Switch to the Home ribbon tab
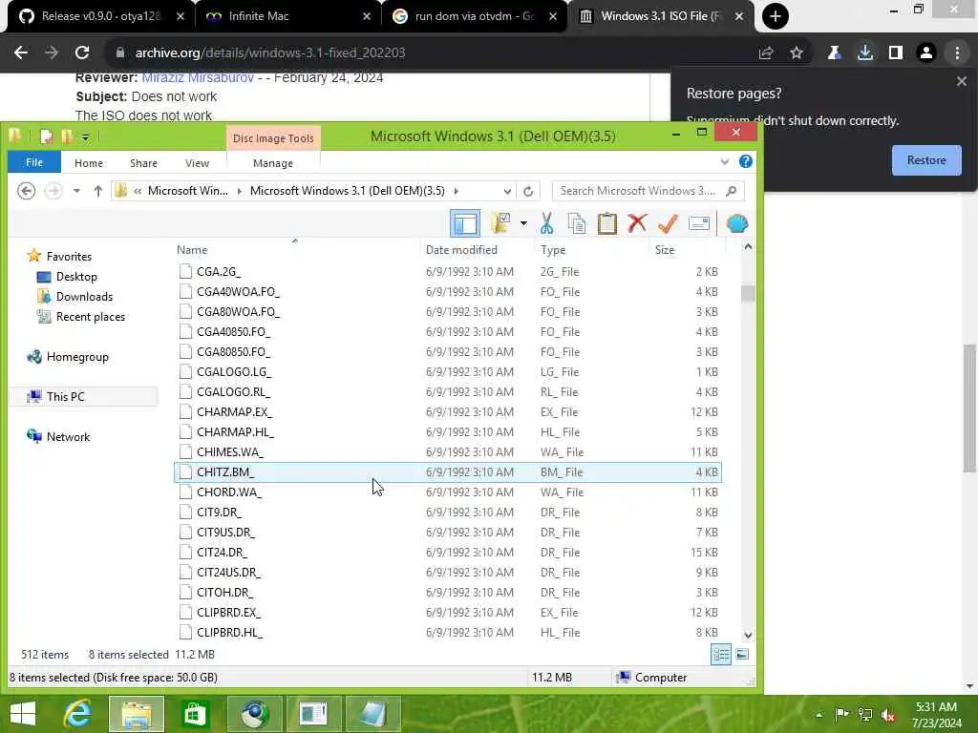978x733 pixels. (x=89, y=162)
